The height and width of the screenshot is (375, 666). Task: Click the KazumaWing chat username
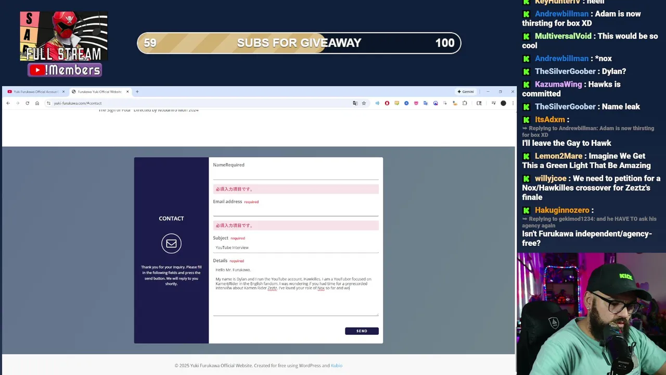pyautogui.click(x=558, y=84)
